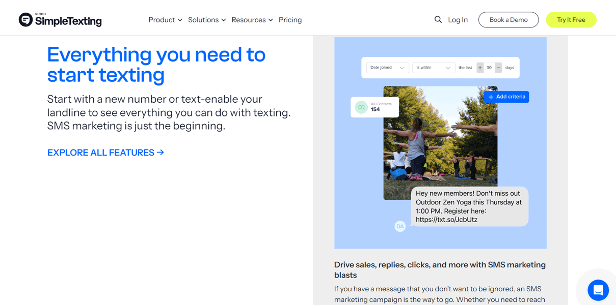
Task: Click the Add criteria button
Action: (506, 97)
